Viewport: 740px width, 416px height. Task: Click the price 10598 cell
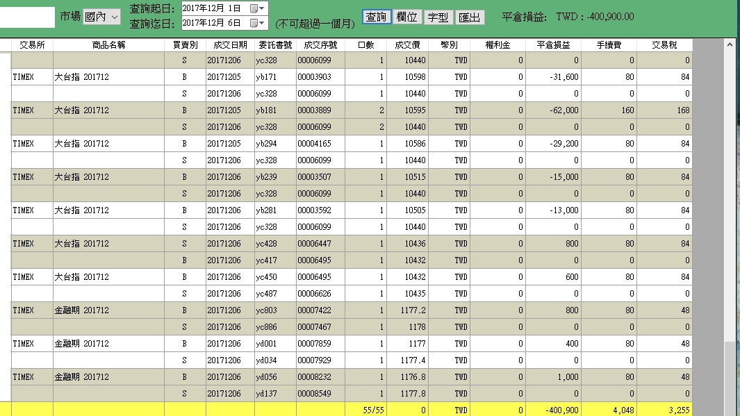click(x=407, y=77)
